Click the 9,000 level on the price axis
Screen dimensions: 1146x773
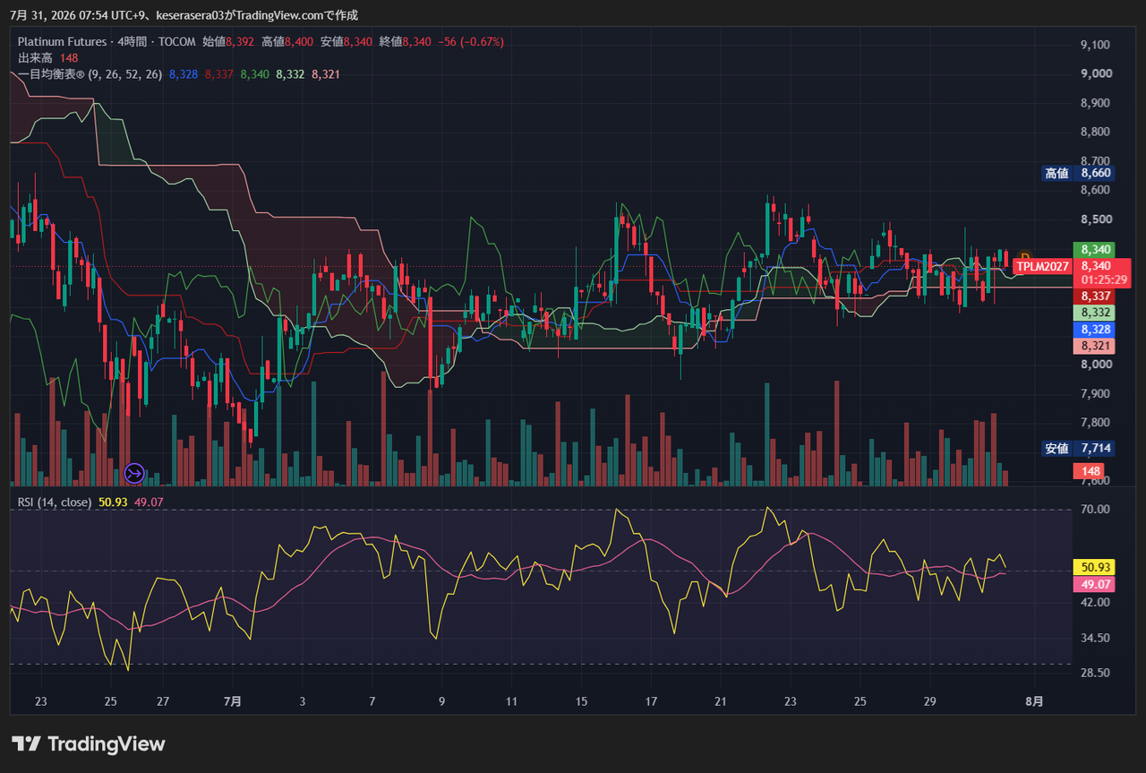click(1096, 73)
